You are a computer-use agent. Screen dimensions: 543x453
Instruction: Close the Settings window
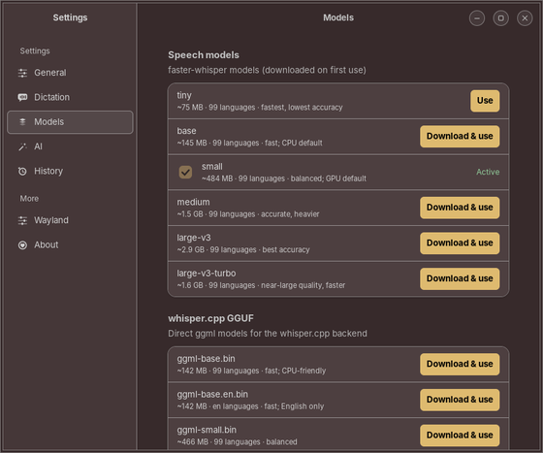(x=525, y=18)
